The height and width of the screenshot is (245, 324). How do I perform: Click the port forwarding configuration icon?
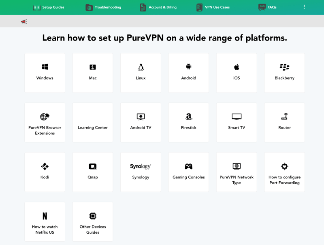[x=285, y=166]
